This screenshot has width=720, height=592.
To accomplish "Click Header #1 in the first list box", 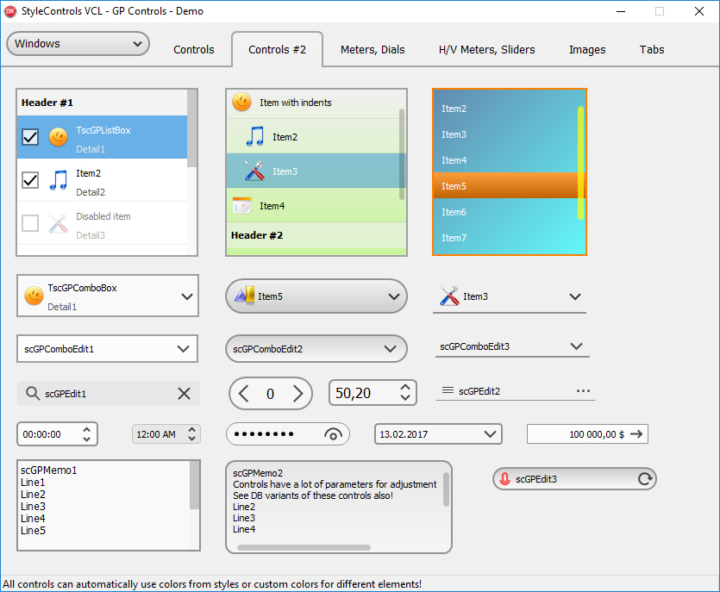I will [x=102, y=103].
